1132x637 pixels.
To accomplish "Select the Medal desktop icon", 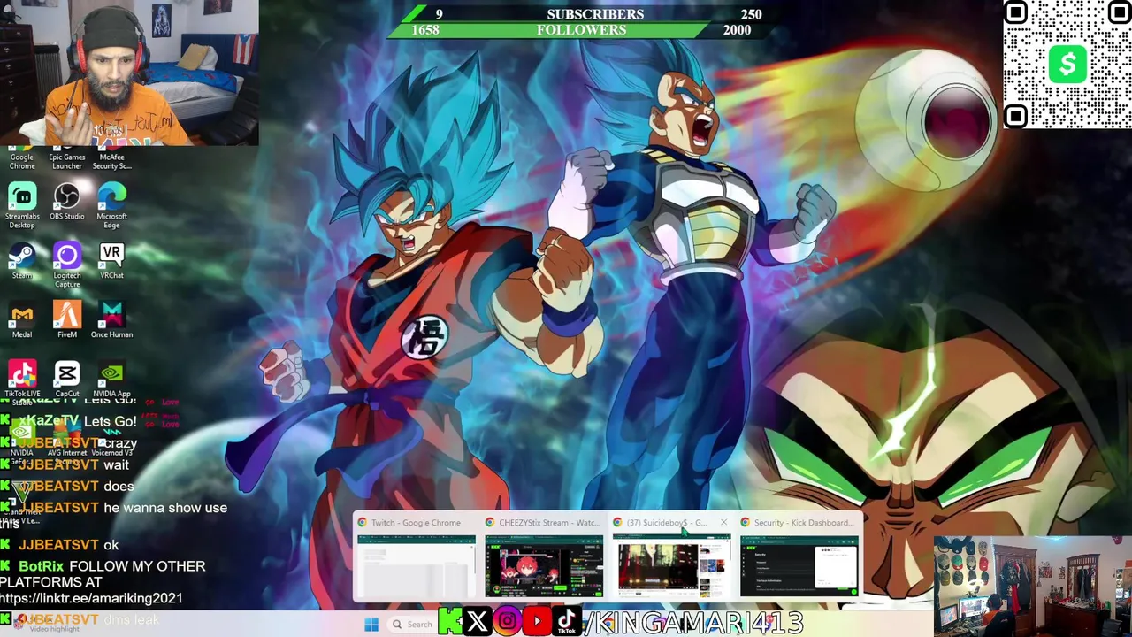I will [22, 320].
